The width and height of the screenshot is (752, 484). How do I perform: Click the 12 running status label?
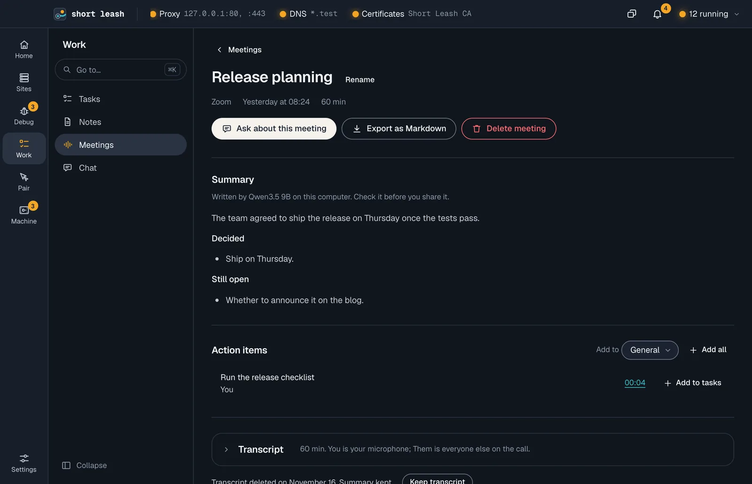coord(708,14)
